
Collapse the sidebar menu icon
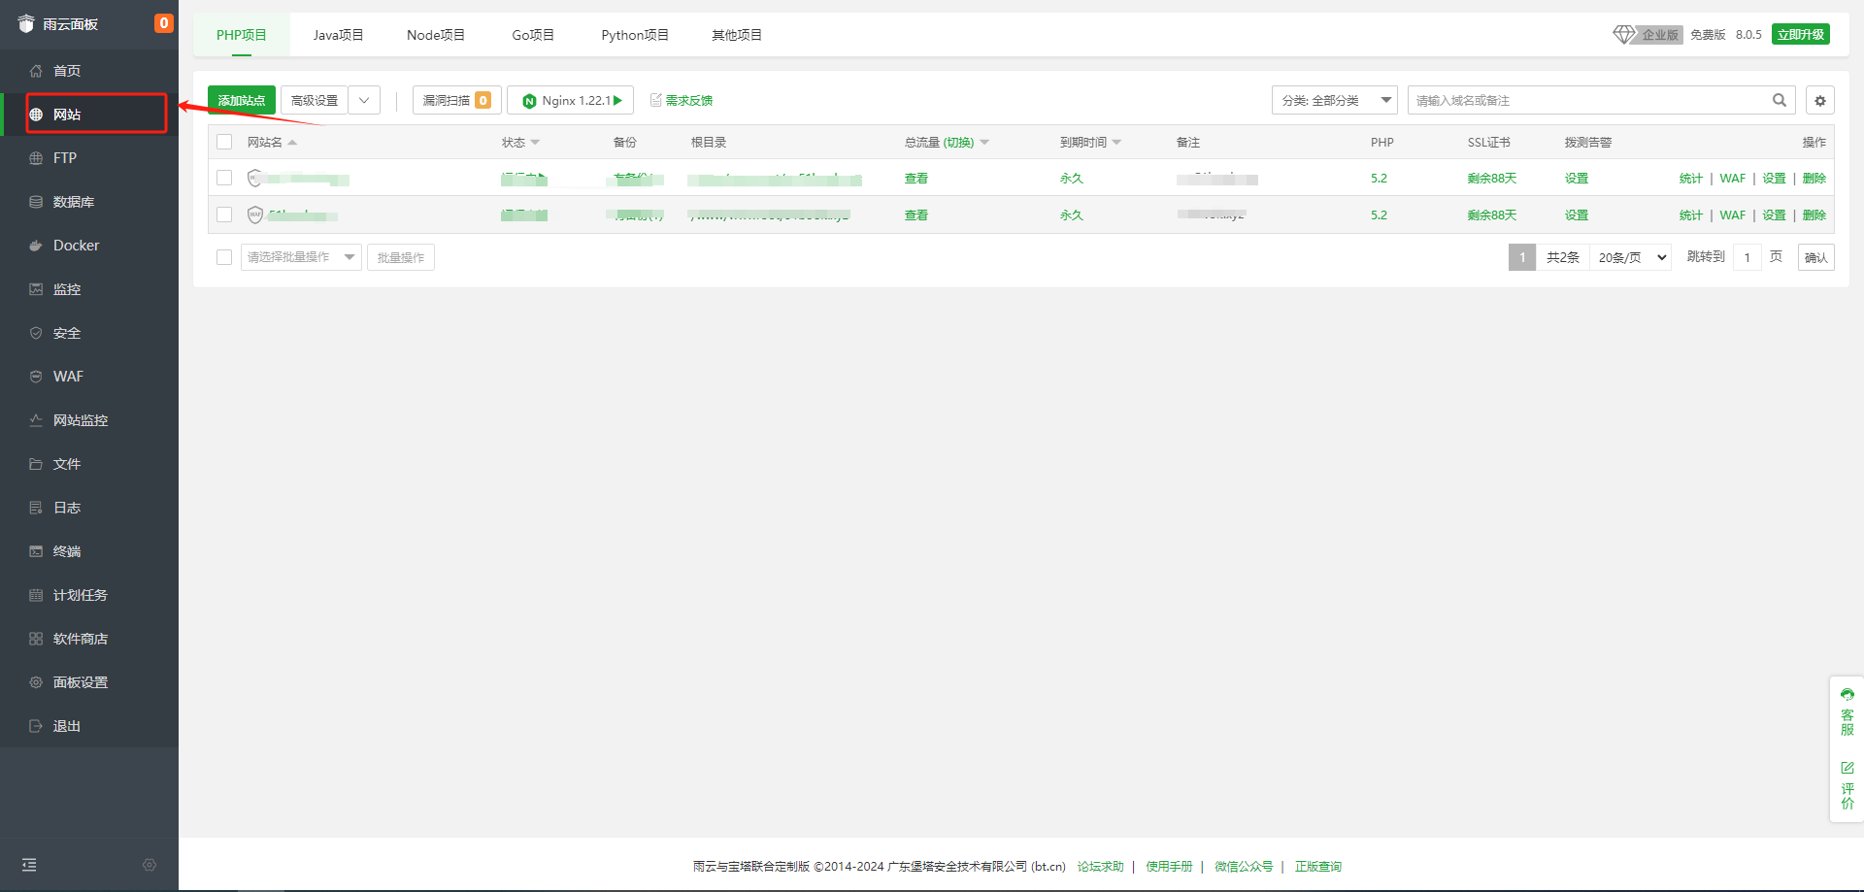(29, 865)
